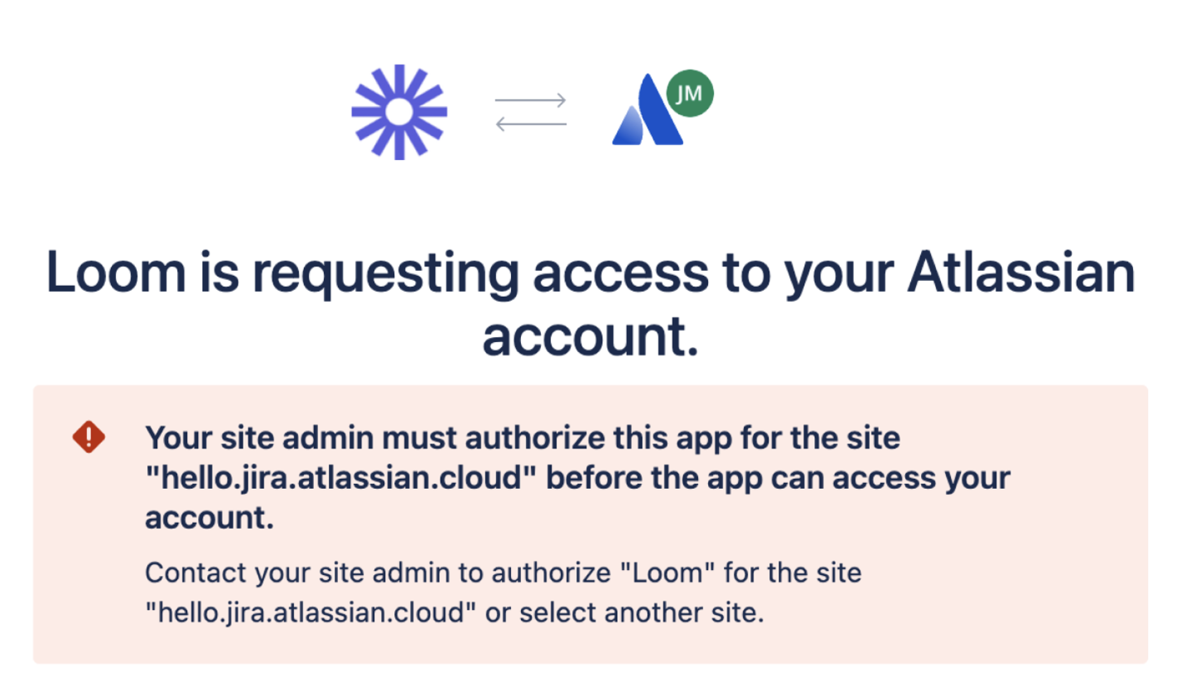The image size is (1191, 696).
Task: Click non-bold "hello.jira.atlassian.cloud" in description
Action: 310,616
